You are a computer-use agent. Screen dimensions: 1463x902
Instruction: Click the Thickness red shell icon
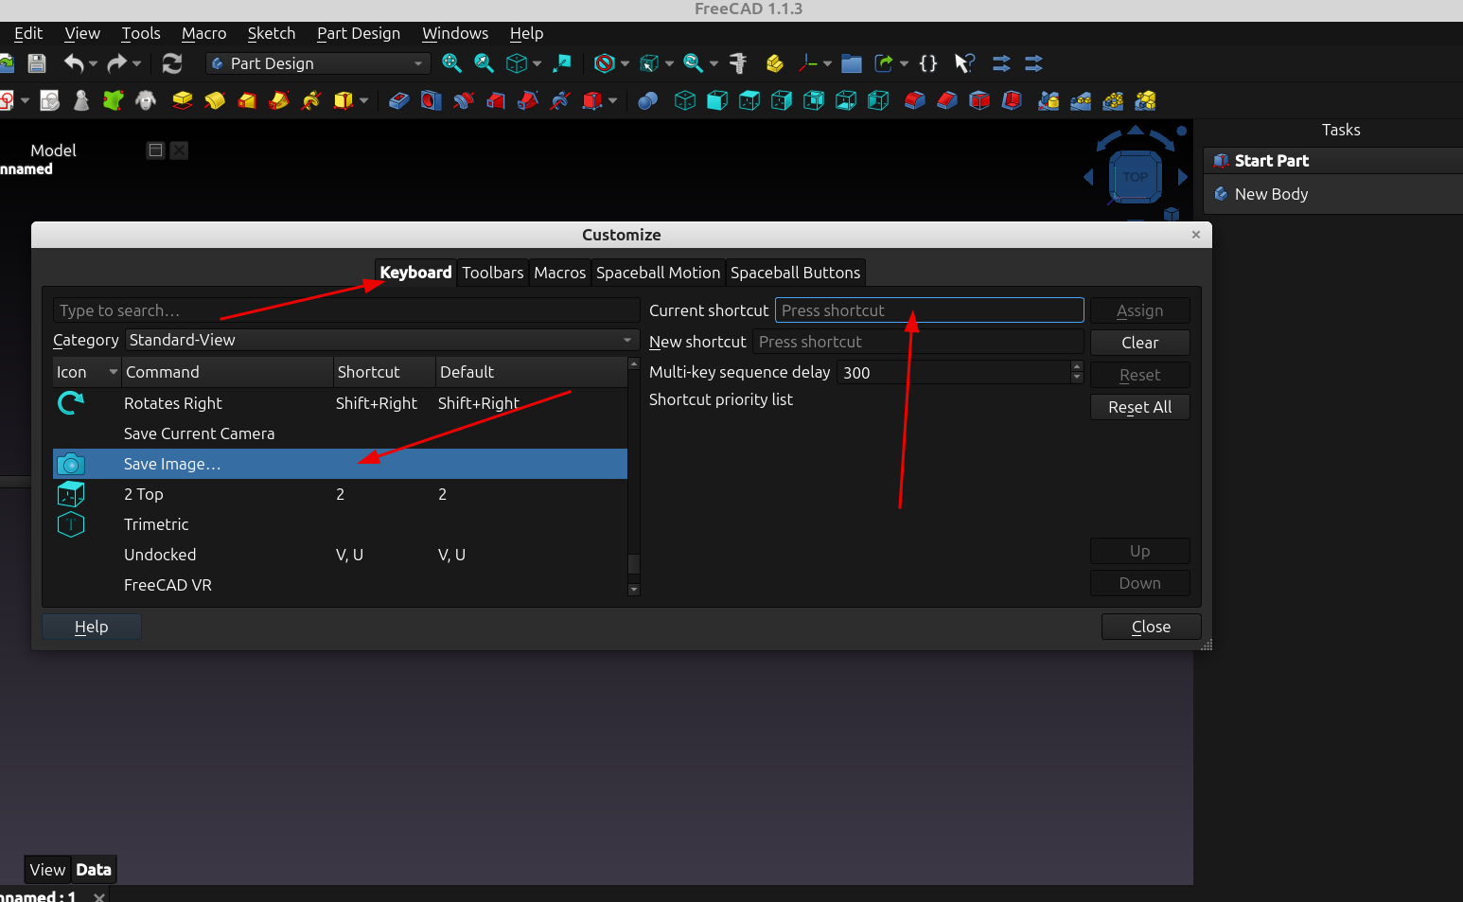tap(1012, 100)
